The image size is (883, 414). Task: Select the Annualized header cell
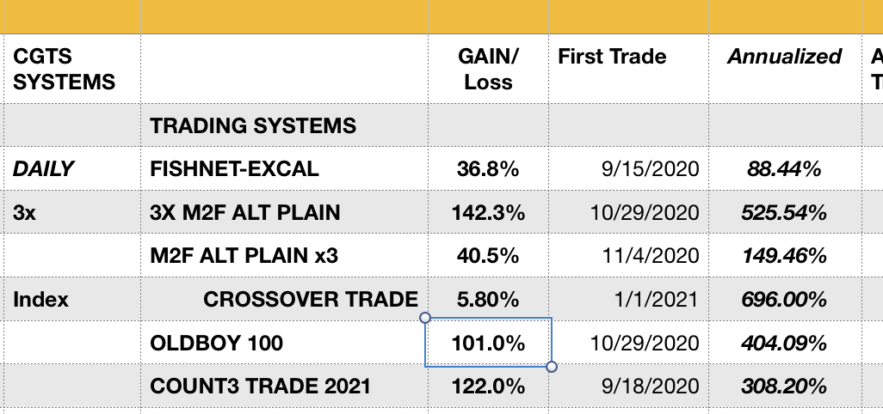tap(785, 69)
